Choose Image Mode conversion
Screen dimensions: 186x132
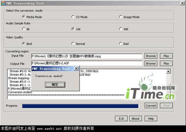coord(121,17)
